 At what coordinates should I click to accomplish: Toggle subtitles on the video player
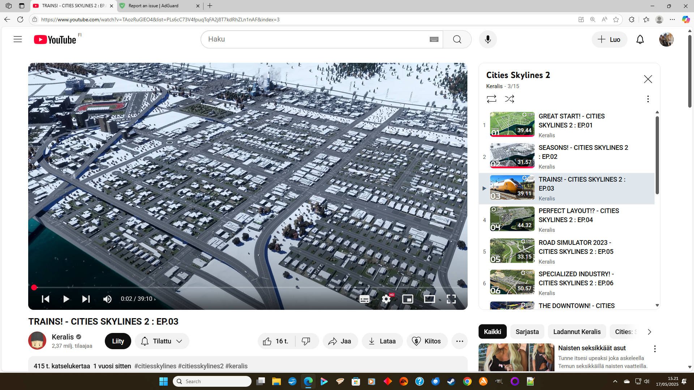coord(364,299)
